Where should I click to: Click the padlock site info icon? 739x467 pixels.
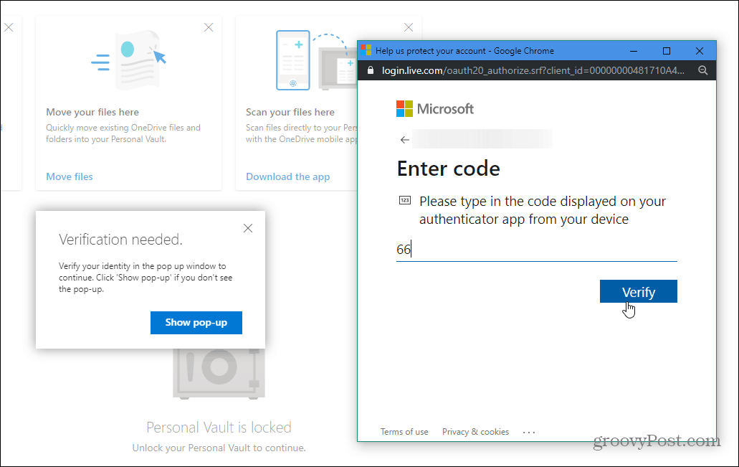click(x=371, y=70)
